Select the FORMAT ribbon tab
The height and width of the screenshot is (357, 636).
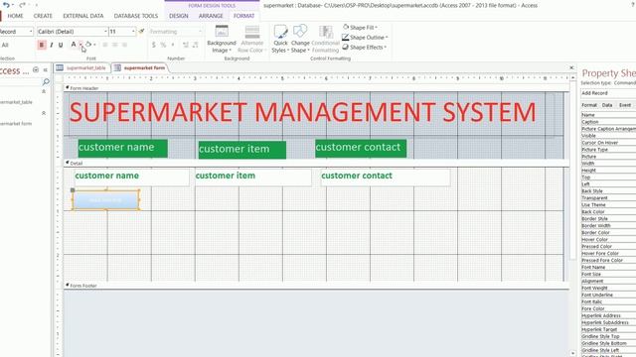243,16
